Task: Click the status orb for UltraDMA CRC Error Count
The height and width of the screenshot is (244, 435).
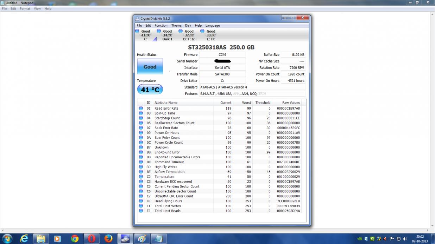Action: pyautogui.click(x=141, y=196)
